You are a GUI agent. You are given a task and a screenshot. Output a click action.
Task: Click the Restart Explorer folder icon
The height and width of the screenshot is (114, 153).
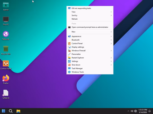point(69,58)
